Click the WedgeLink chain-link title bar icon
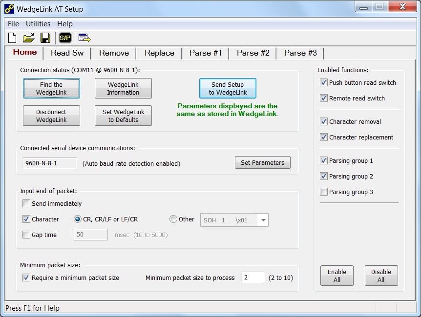This screenshot has width=421, height=317. click(9, 9)
